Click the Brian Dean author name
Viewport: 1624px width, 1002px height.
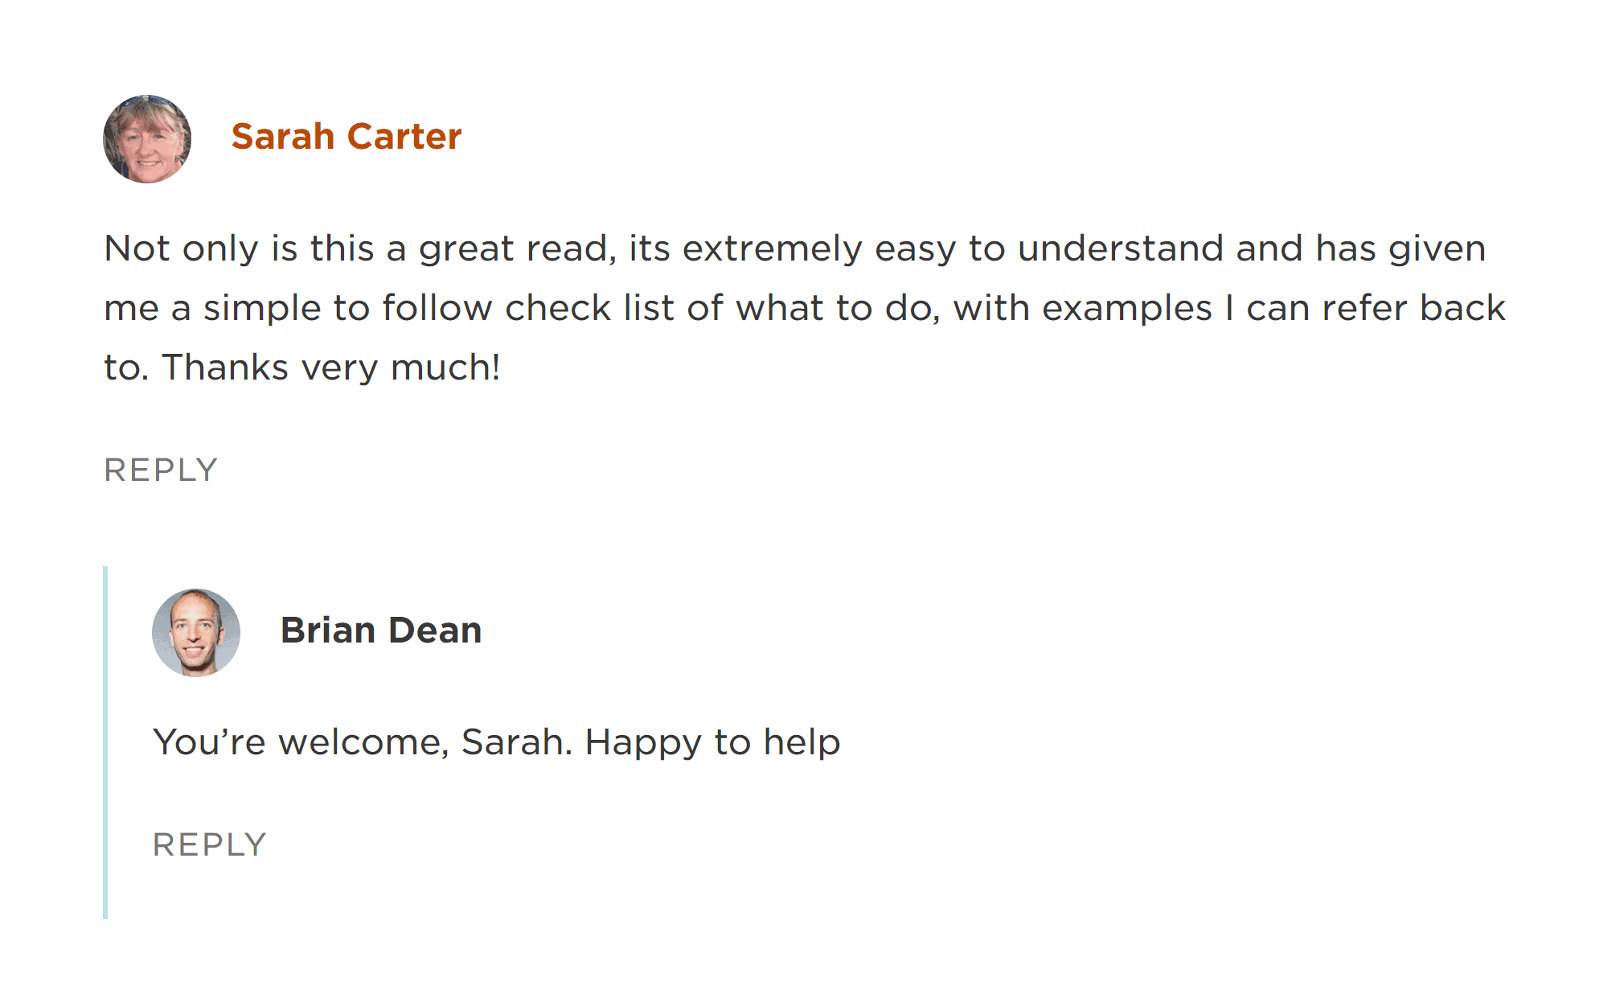[x=381, y=630]
